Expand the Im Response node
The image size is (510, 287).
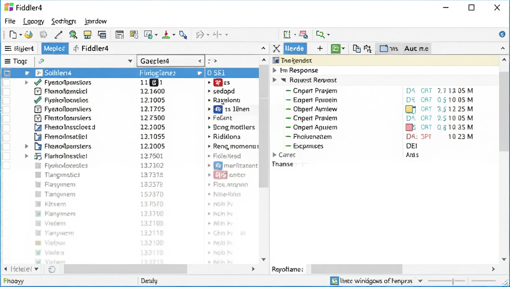coord(274,70)
